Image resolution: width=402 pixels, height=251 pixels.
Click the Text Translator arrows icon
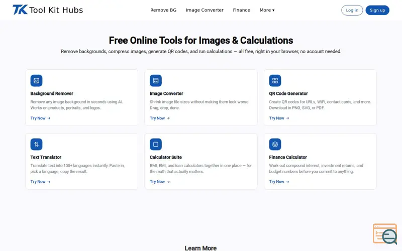(x=36, y=144)
